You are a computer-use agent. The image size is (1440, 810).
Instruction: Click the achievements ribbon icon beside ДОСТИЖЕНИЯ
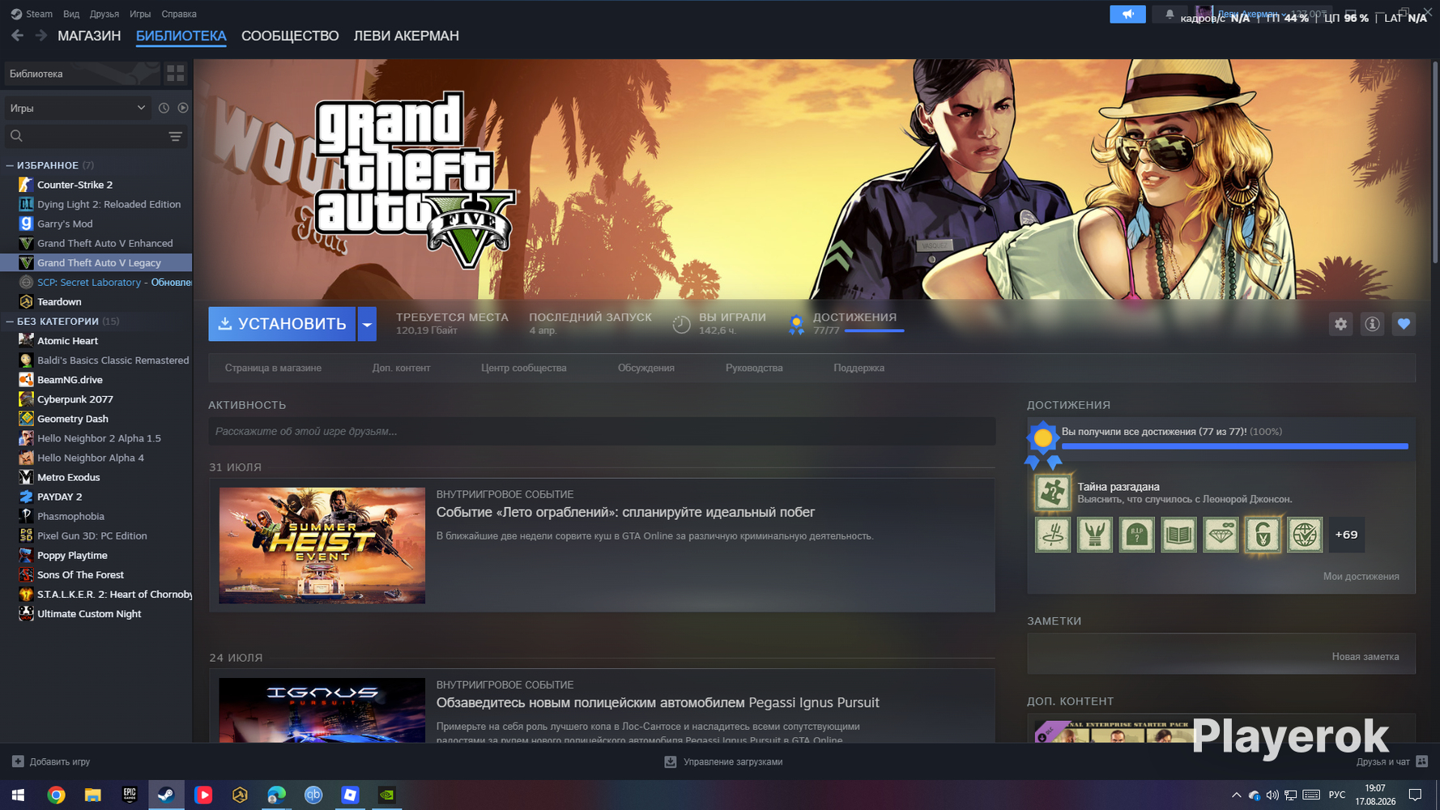pyautogui.click(x=797, y=324)
